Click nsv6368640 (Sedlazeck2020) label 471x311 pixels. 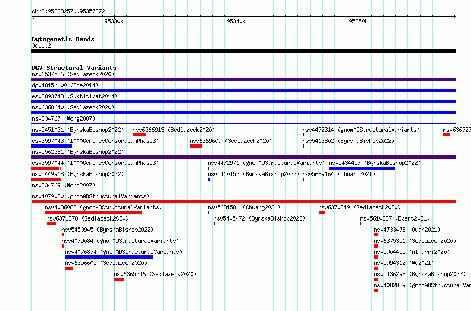coord(73,107)
